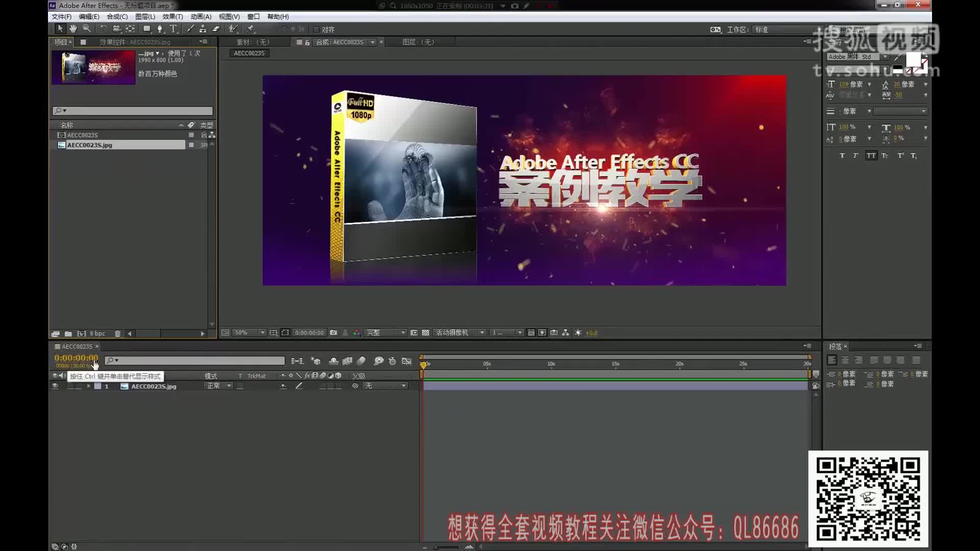Screen dimensions: 980x551
Task: Open the timeline Graph Editor
Action: click(x=406, y=361)
